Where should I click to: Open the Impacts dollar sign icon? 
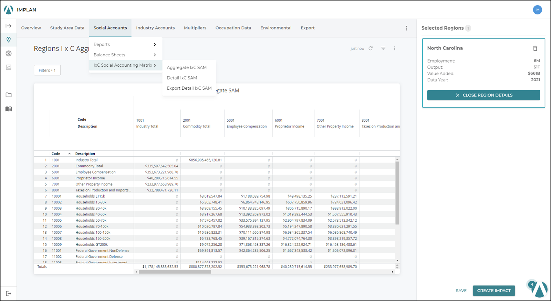[x=9, y=54]
